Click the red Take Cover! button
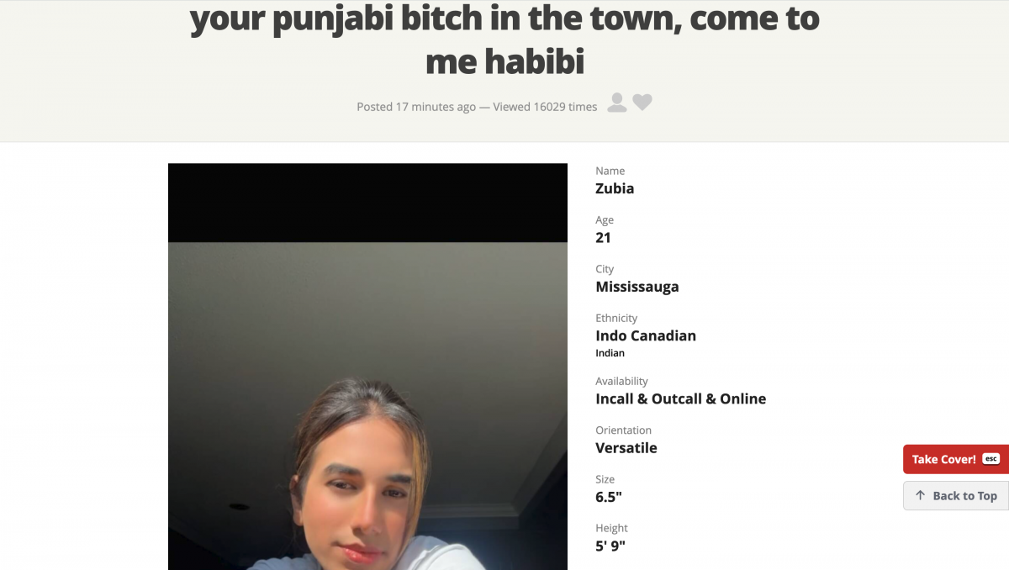The image size is (1009, 570). click(956, 459)
